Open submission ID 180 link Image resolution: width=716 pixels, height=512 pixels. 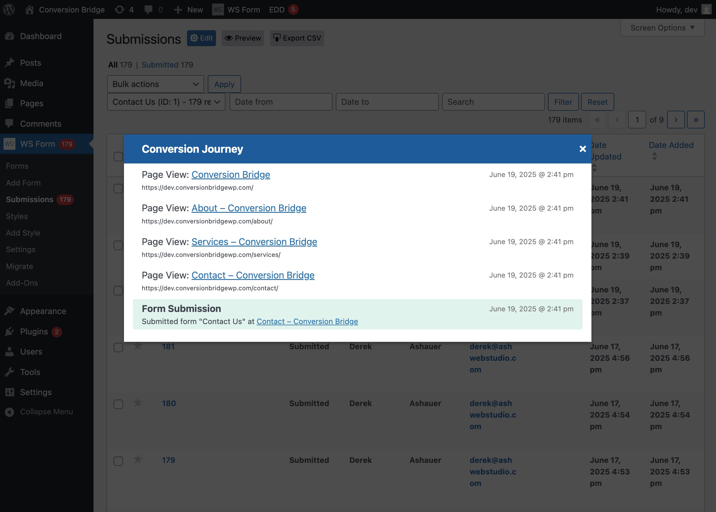click(169, 403)
